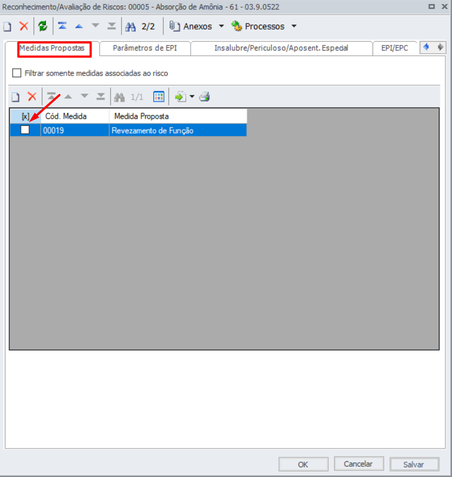Viewport: 452px width, 477px height.
Task: Go to first record in top toolbar
Action: [x=62, y=26]
